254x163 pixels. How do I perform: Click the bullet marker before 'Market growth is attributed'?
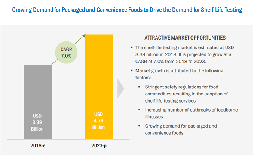tap(132, 70)
